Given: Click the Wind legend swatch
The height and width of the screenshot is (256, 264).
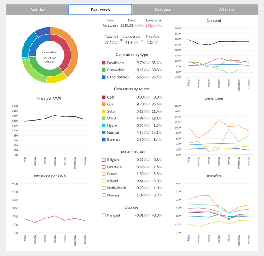Looking at the screenshot, I should click(104, 118).
